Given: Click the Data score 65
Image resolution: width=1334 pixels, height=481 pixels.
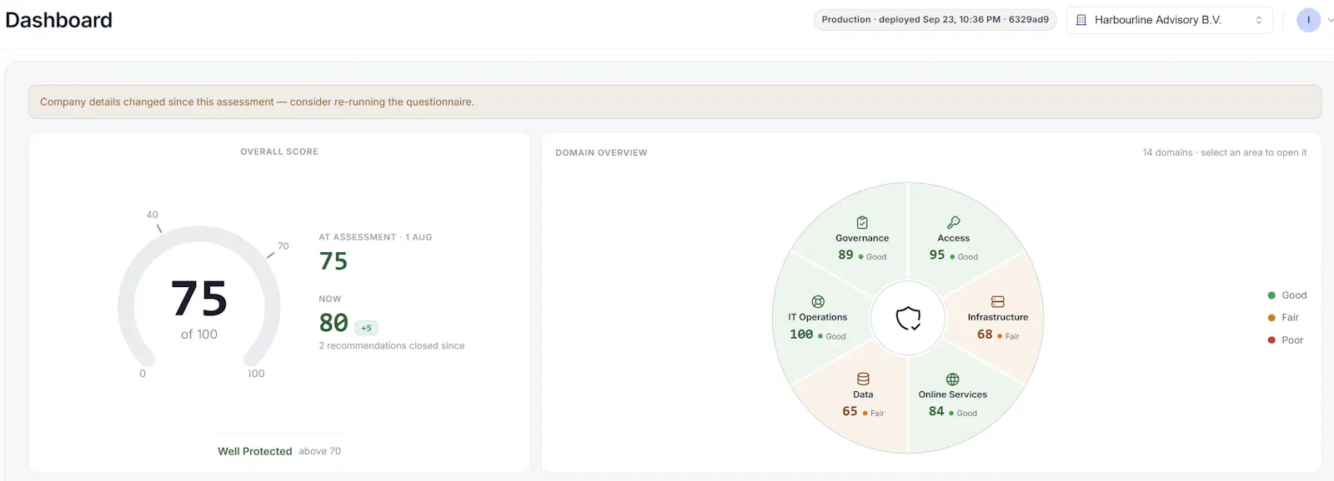Looking at the screenshot, I should [850, 411].
